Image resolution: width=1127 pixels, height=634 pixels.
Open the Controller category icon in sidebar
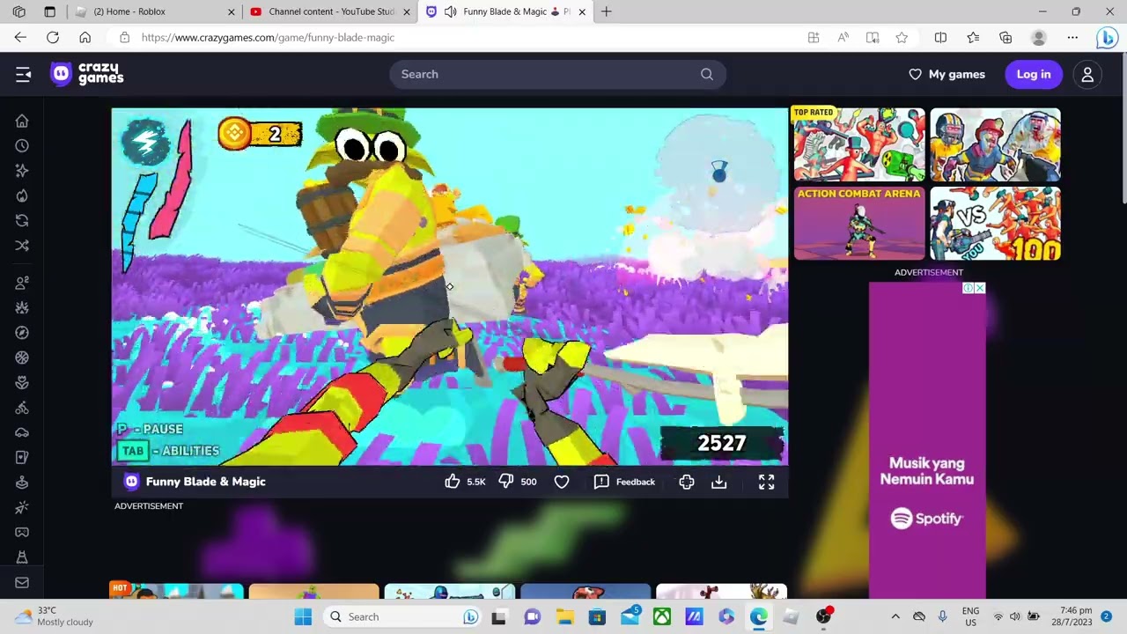[22, 532]
